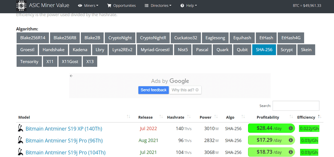Image resolution: width=334 pixels, height=157 pixels.
Task: Click the Send feedback ad button
Action: [x=153, y=90]
